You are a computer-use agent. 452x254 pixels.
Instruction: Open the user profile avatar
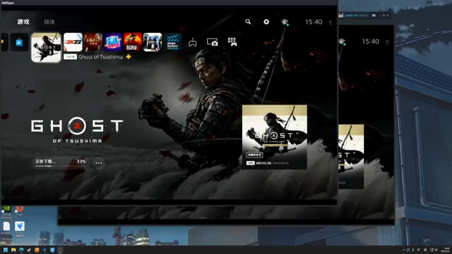point(285,22)
